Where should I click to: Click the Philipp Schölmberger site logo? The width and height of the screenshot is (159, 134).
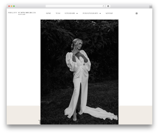pyautogui.click(x=22, y=13)
